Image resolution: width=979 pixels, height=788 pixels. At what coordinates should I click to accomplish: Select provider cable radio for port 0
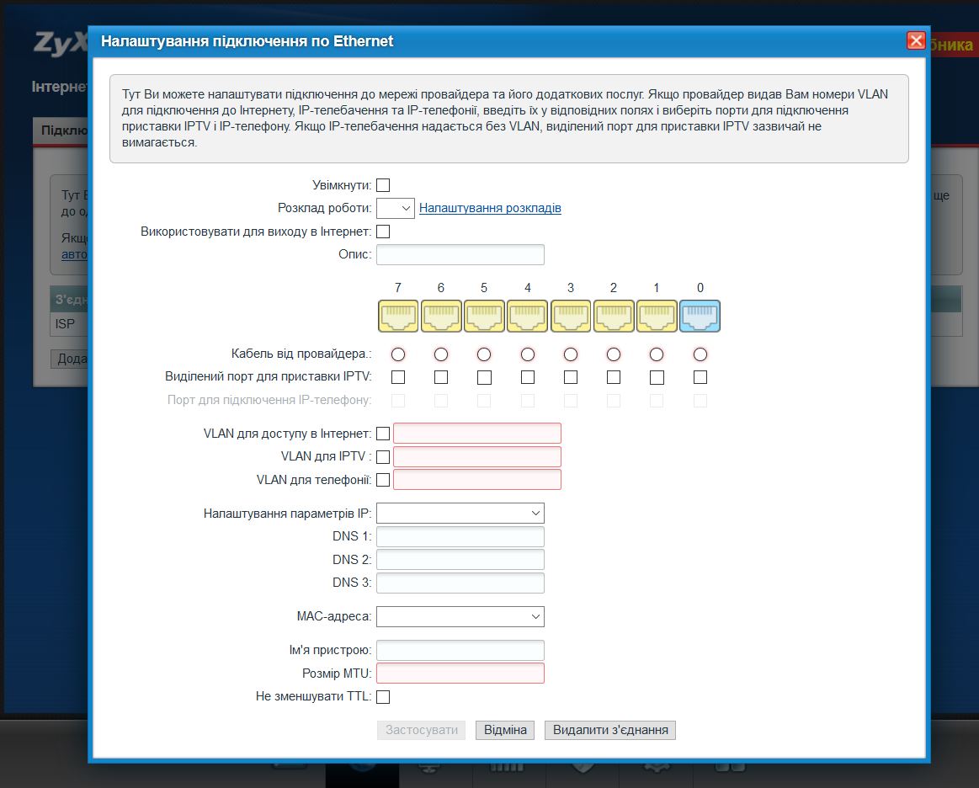[700, 354]
